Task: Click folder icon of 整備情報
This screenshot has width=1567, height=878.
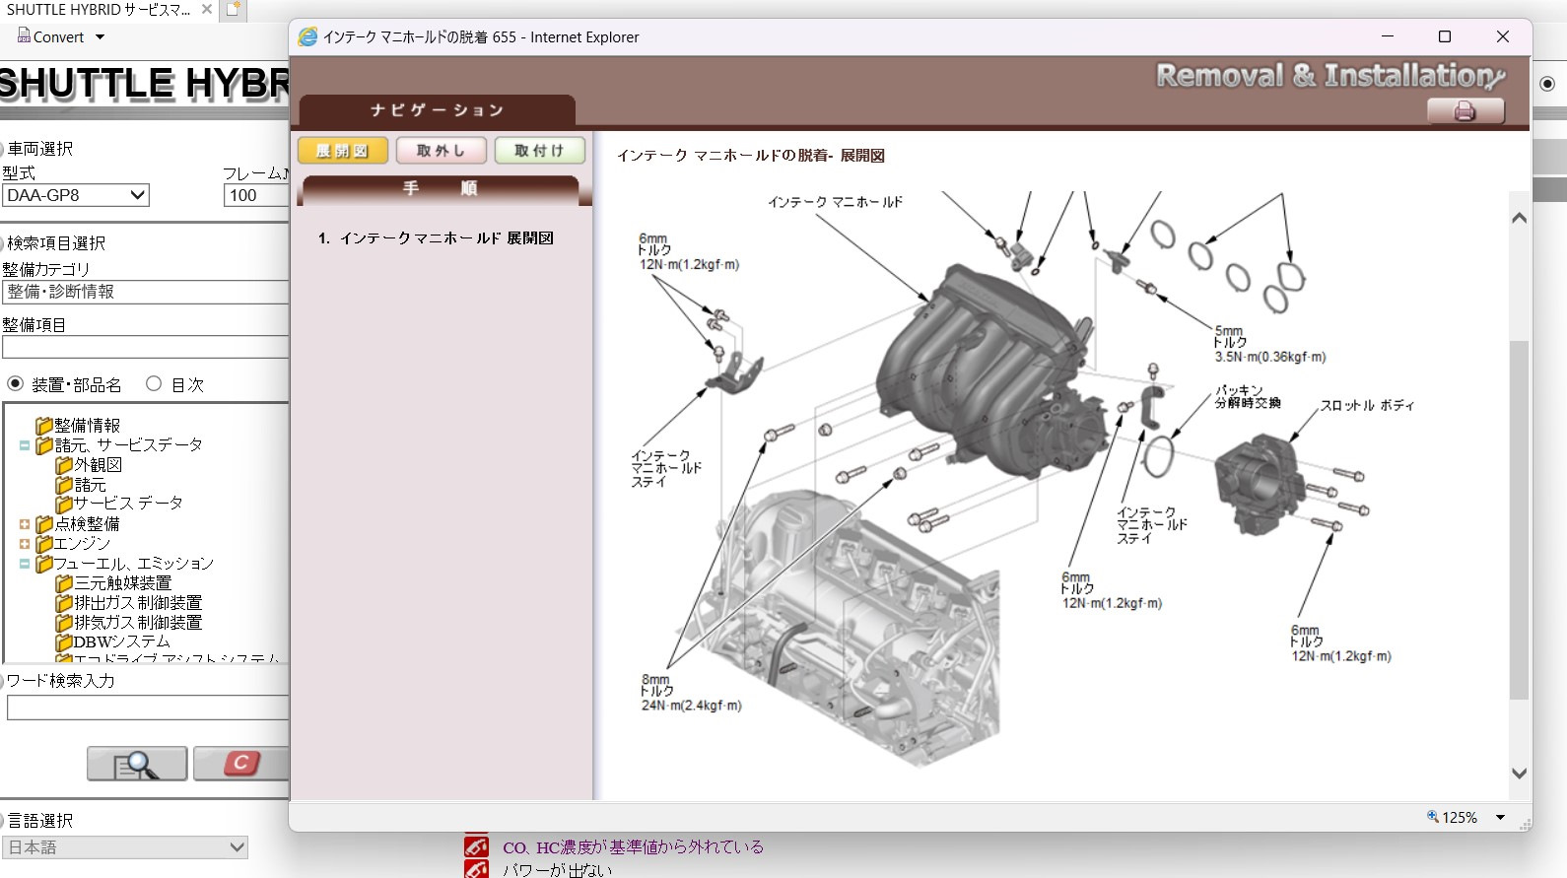Action: (x=43, y=426)
